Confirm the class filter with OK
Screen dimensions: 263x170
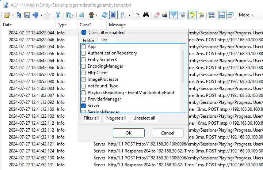coord(129,133)
